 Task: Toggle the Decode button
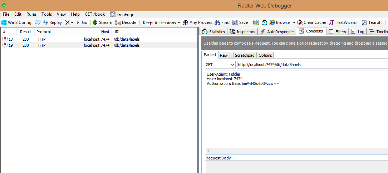coord(126,22)
